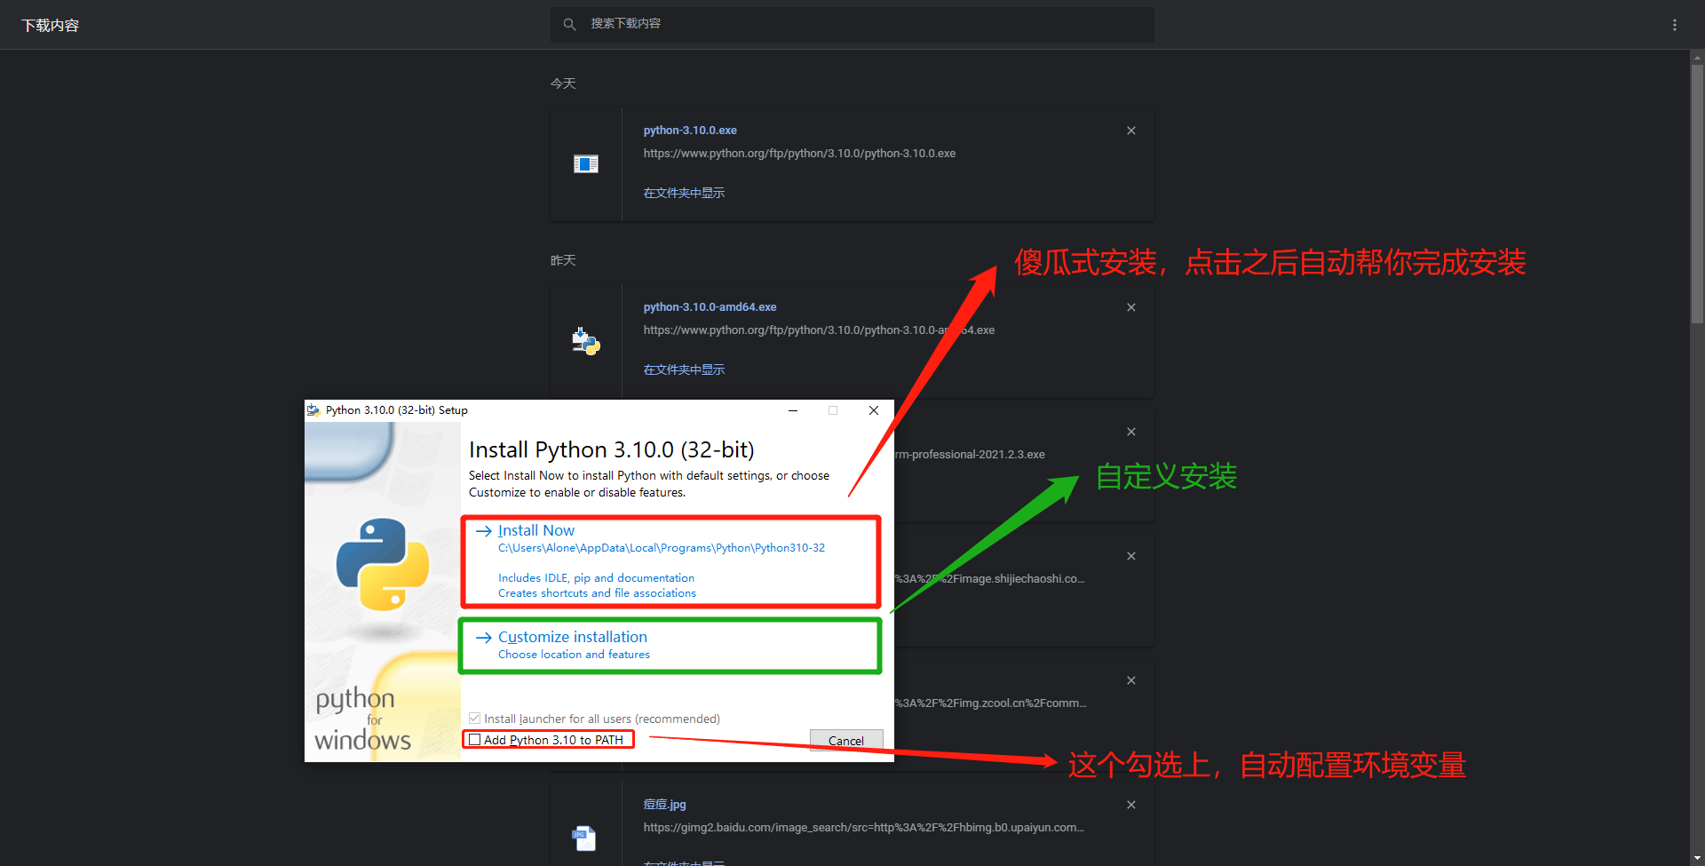Image resolution: width=1705 pixels, height=866 pixels.
Task: Click the 痘痘.jpg image file icon
Action: pyautogui.click(x=584, y=837)
